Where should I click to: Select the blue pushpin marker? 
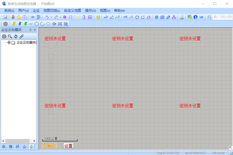pyautogui.click(x=20, y=24)
